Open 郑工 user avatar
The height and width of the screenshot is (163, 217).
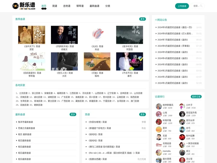tap(182, 152)
